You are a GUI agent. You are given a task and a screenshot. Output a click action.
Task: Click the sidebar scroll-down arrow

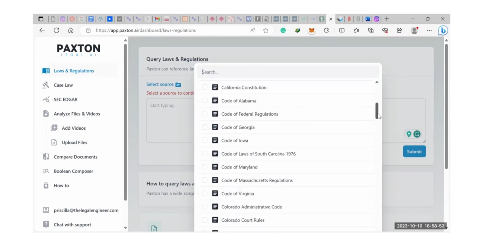(125, 228)
